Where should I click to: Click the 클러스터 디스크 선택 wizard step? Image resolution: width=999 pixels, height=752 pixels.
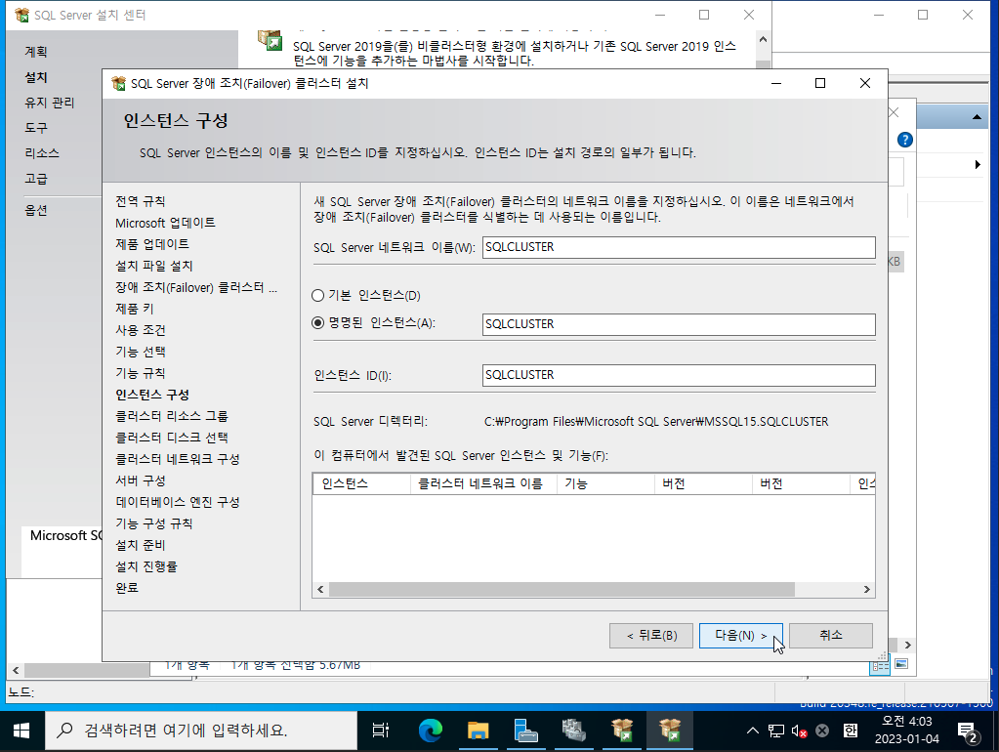click(172, 438)
